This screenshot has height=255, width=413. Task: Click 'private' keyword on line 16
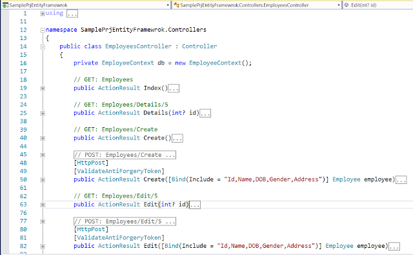pos(86,63)
